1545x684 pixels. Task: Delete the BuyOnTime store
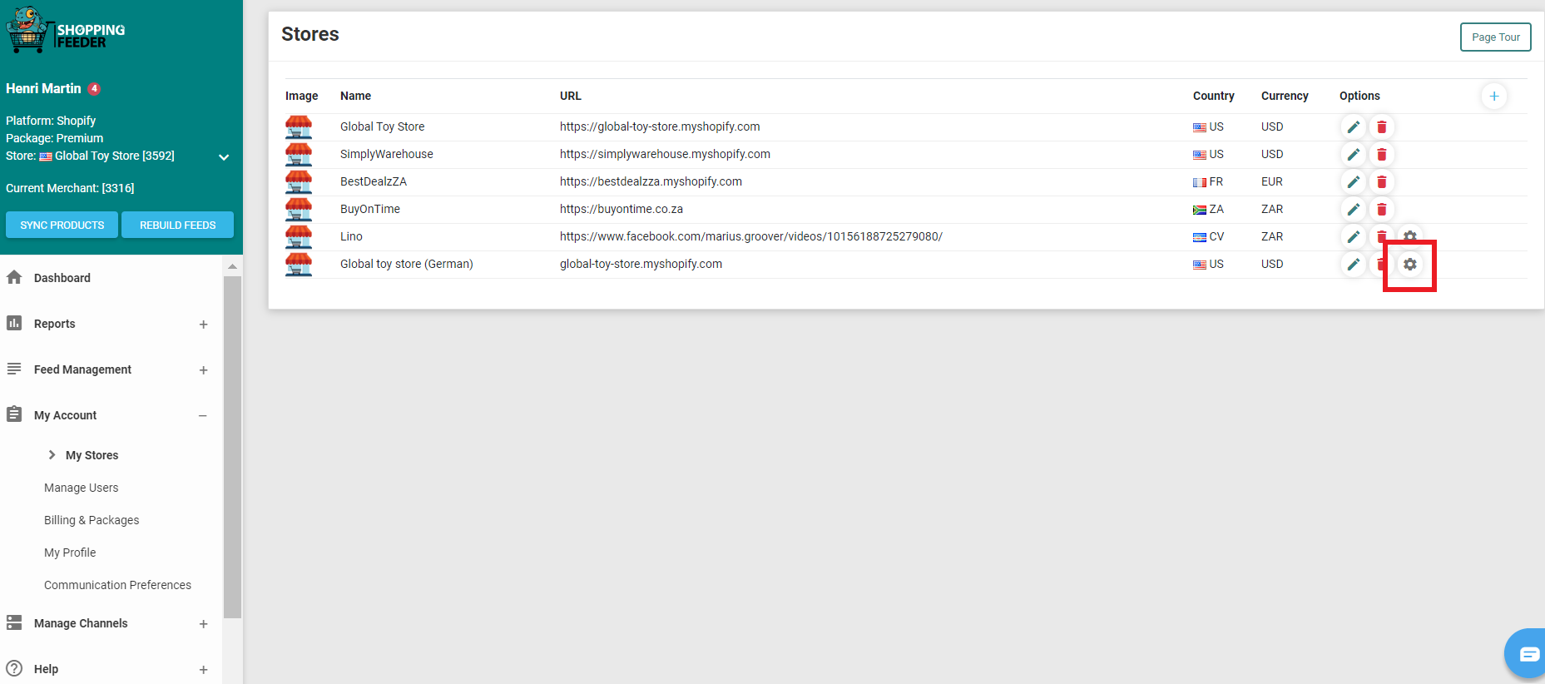[1382, 209]
